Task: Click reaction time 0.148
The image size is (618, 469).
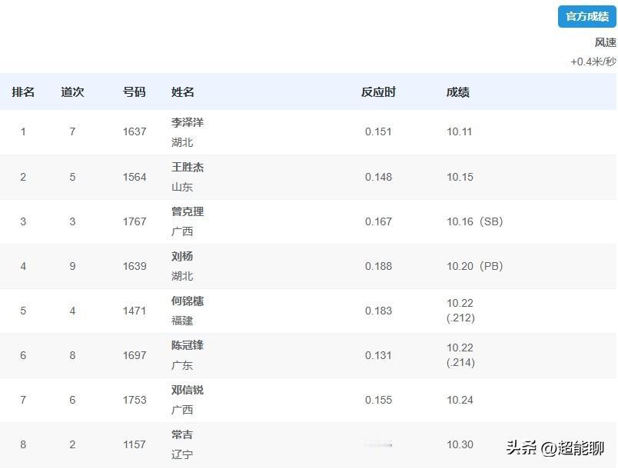Action: pyautogui.click(x=378, y=177)
